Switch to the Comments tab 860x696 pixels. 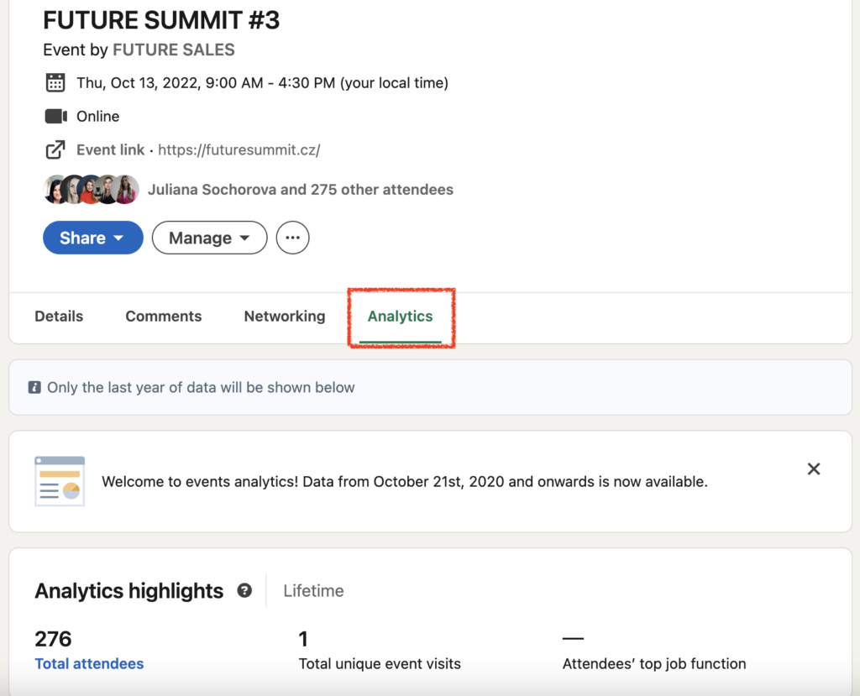click(164, 317)
